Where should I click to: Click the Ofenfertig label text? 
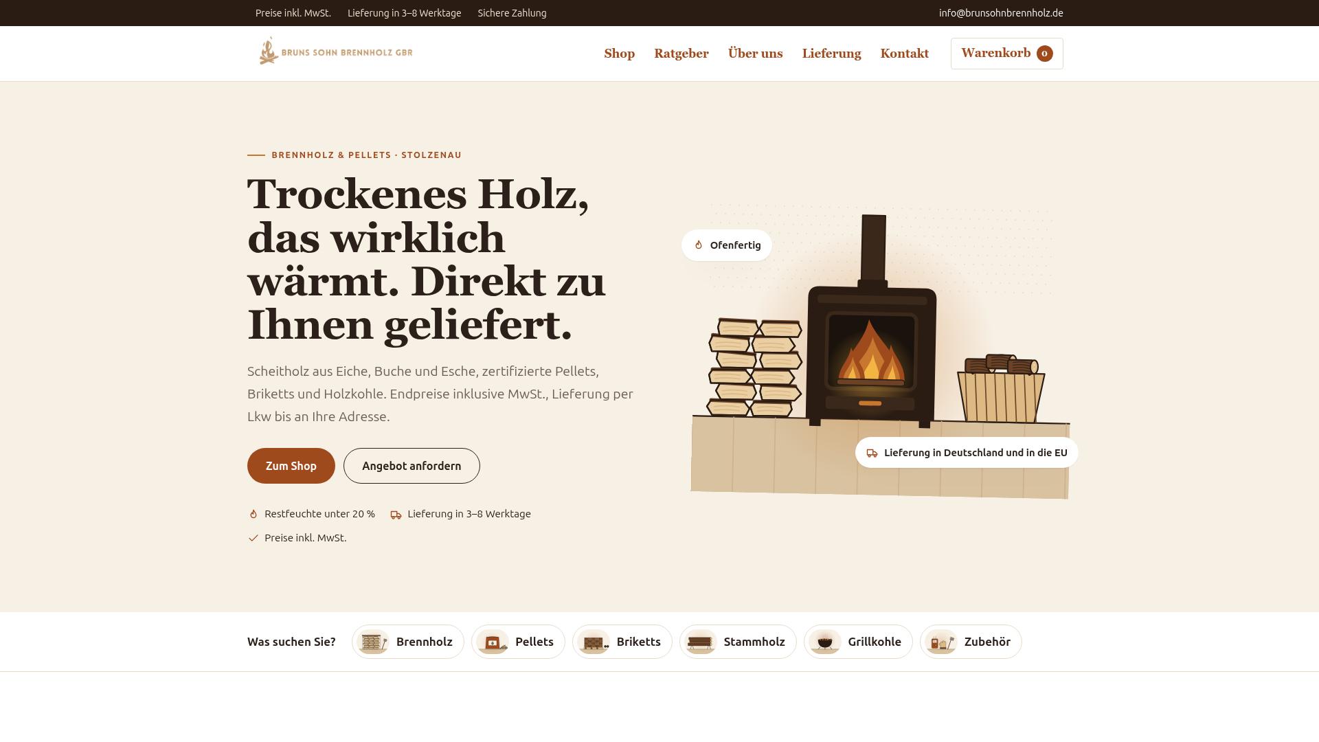(735, 245)
